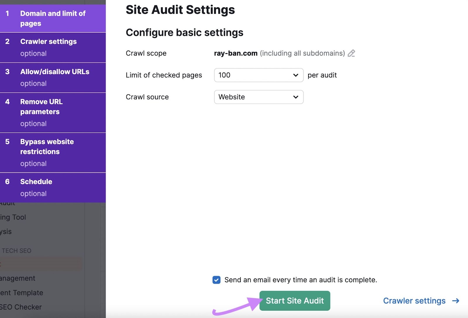
Task: Uncheck email notification for completed audits
Action: pos(216,280)
